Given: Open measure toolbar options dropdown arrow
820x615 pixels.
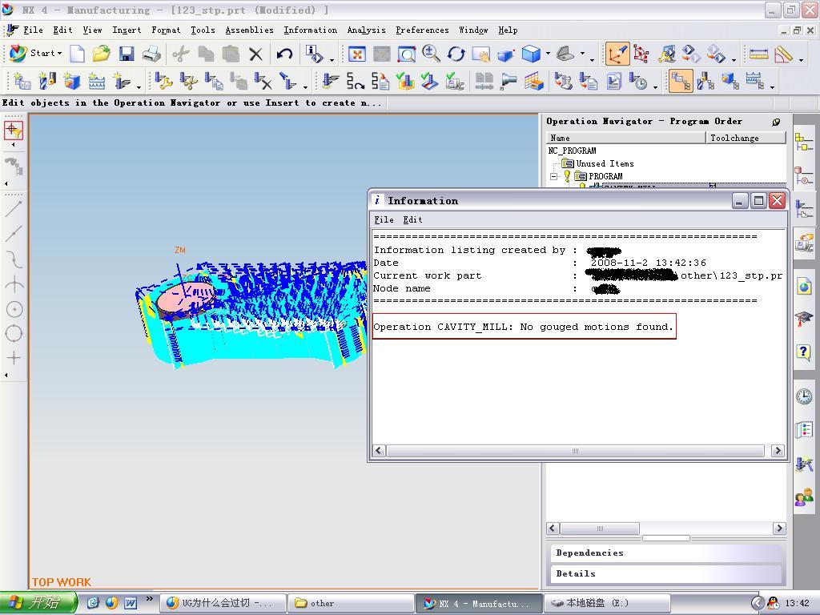Looking at the screenshot, I should [801, 60].
